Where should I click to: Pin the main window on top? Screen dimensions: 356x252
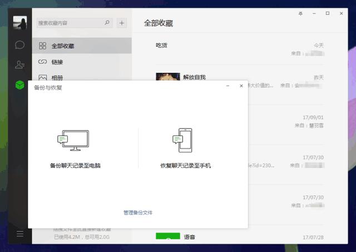tap(301, 13)
